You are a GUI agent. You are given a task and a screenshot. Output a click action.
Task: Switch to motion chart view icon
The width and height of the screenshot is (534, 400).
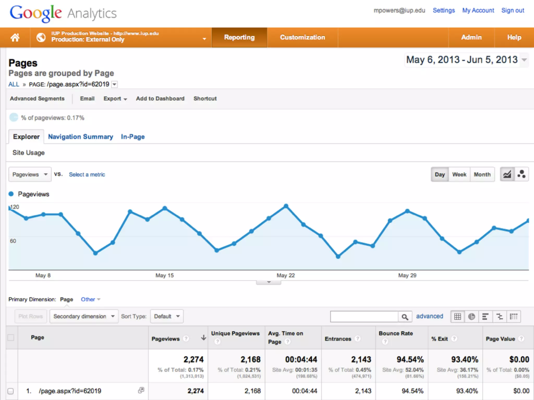521,174
